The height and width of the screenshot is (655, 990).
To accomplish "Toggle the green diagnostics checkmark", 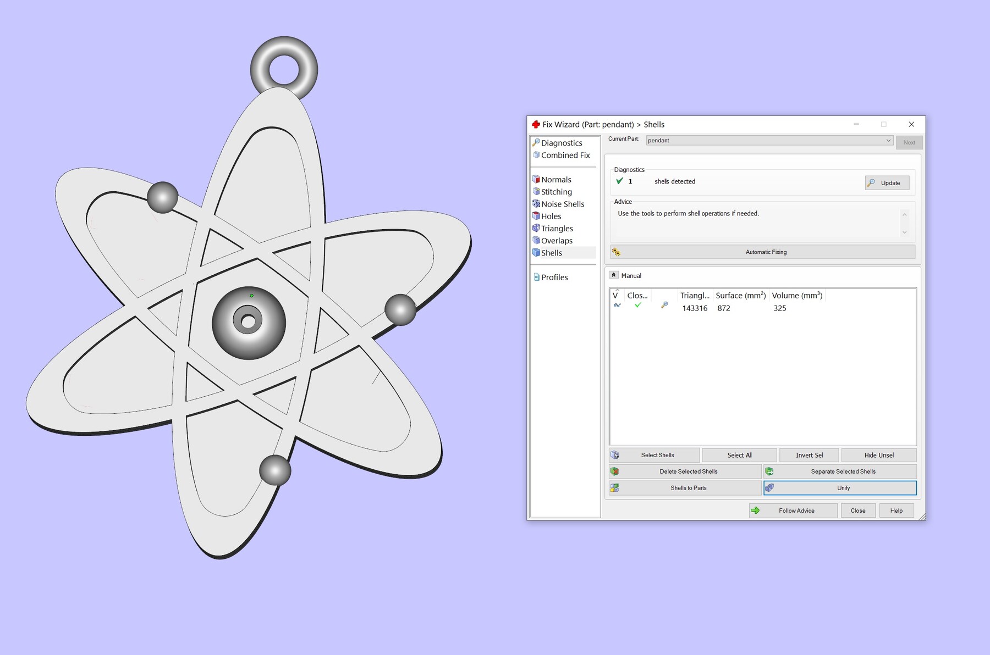I will [x=619, y=181].
